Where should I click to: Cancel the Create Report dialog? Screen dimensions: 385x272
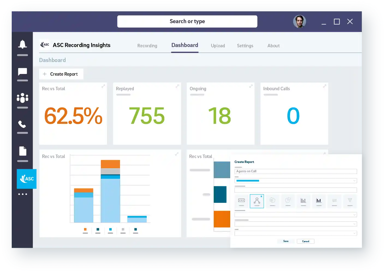coord(306,241)
